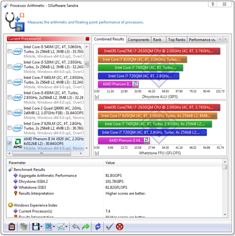Click the processor list horizontal scrollbar
The height and width of the screenshot is (236, 235).
pos(45,153)
